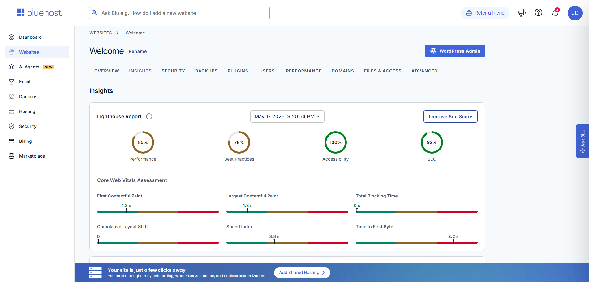The height and width of the screenshot is (282, 589).
Task: Click the Websites sidebar icon
Action: (11, 52)
